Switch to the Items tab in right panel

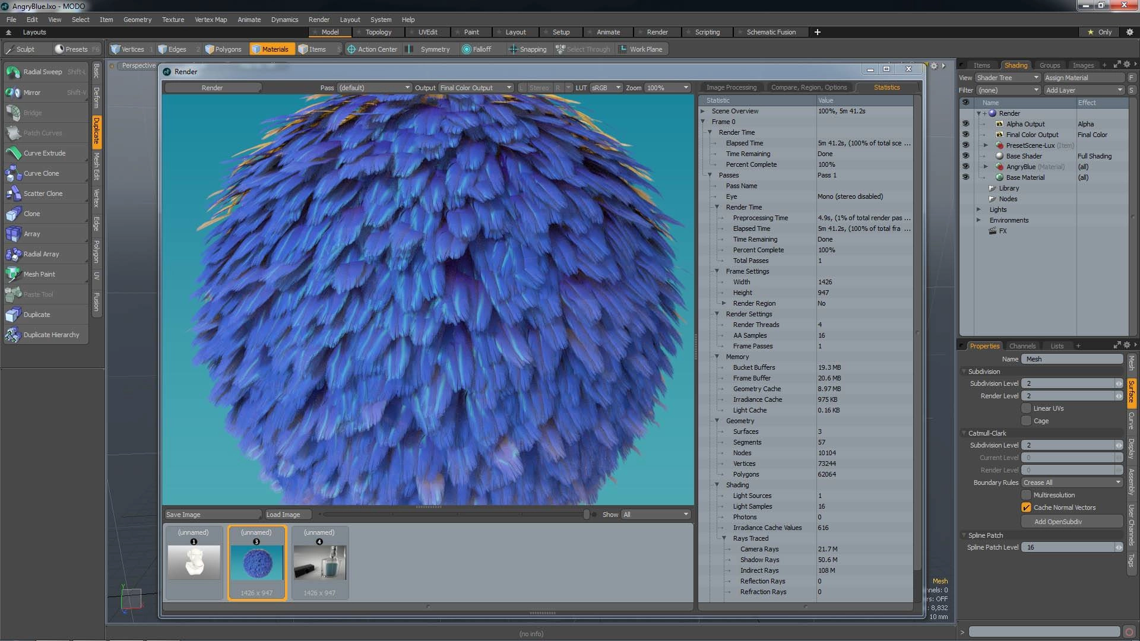[981, 65]
